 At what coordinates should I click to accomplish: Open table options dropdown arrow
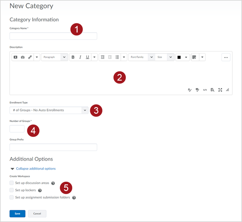[202, 57]
